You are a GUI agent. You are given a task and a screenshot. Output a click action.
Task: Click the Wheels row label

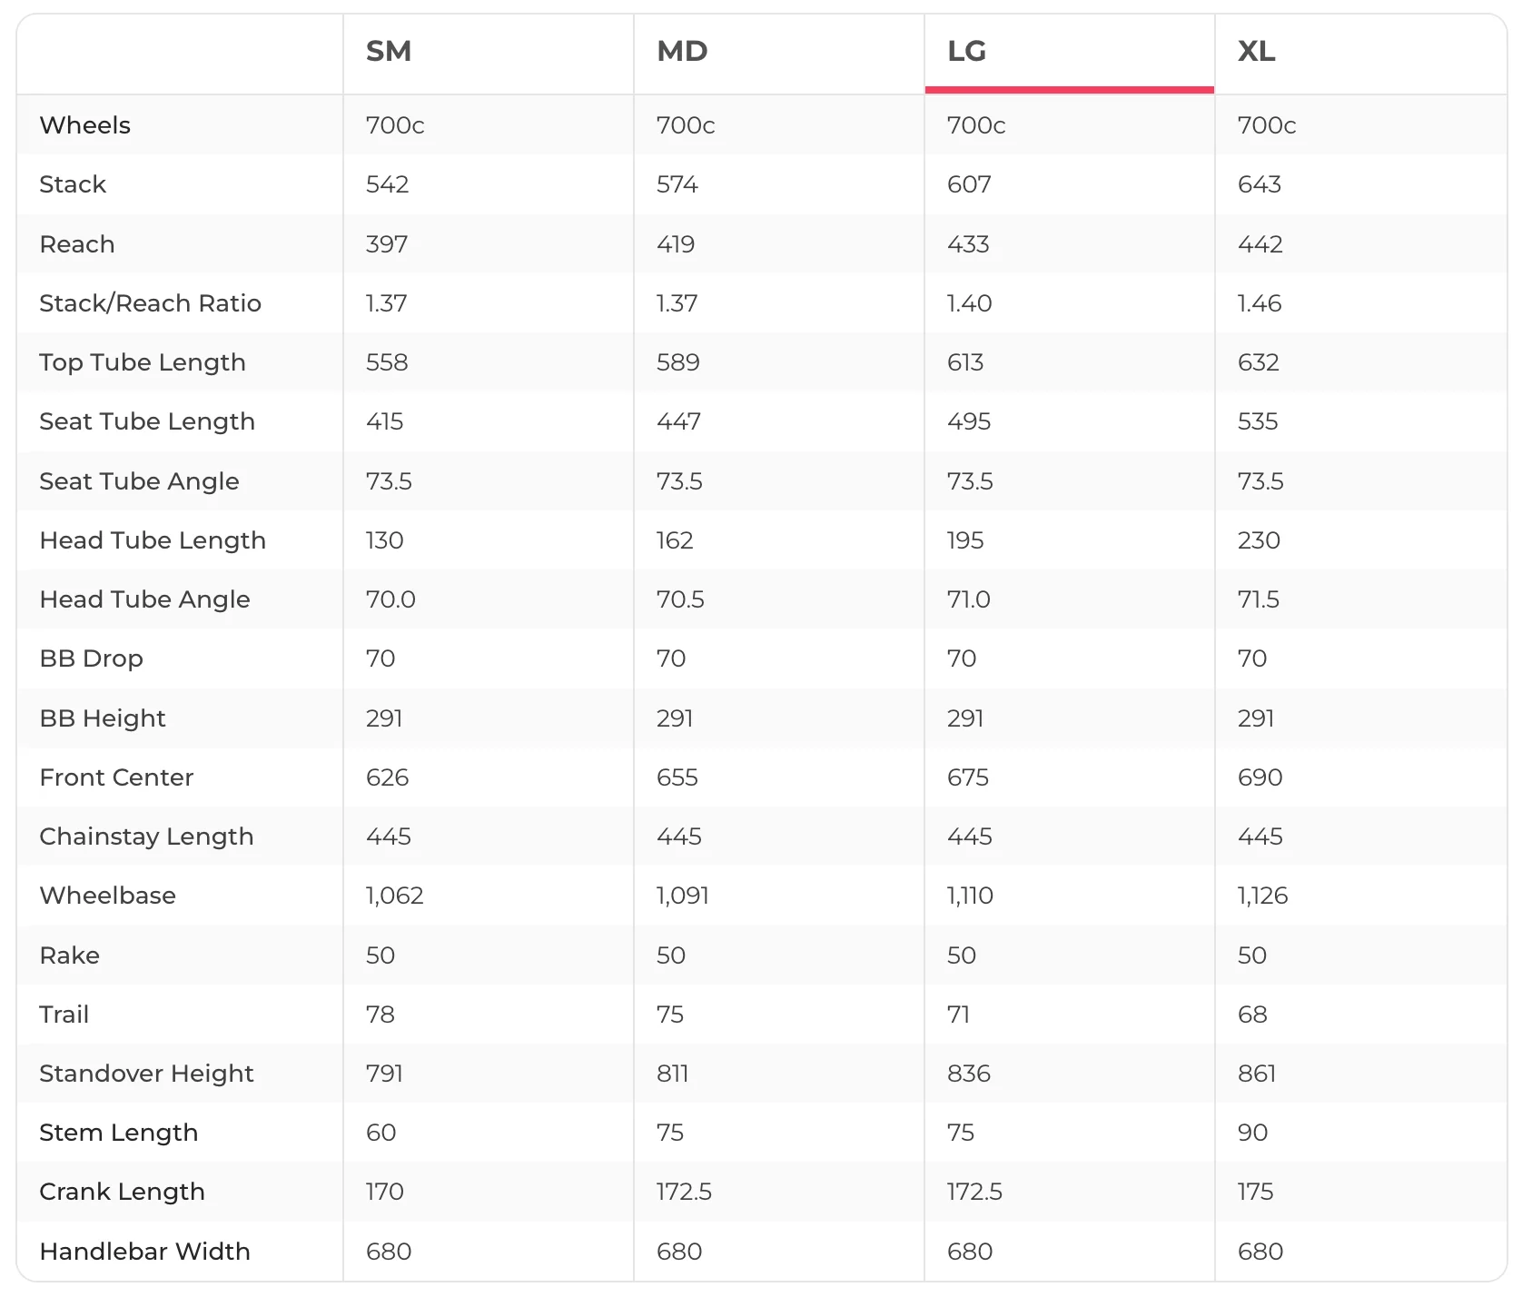click(x=85, y=125)
